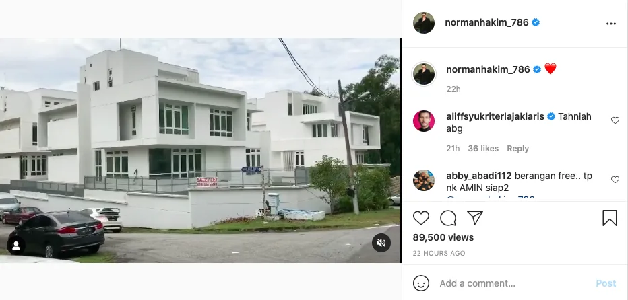
Task: View the 36 likes on the comment
Action: 483,149
